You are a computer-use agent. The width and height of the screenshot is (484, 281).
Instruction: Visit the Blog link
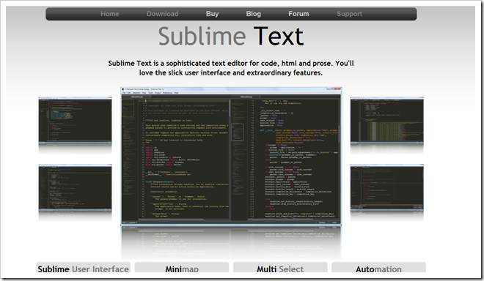coord(254,14)
